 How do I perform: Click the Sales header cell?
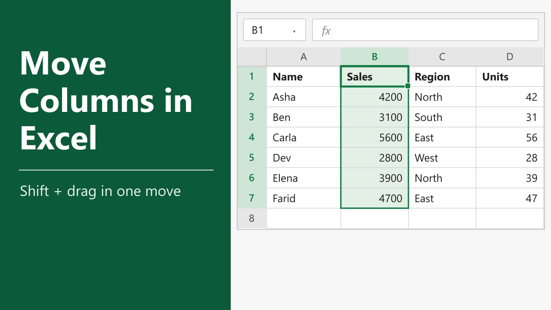(375, 77)
